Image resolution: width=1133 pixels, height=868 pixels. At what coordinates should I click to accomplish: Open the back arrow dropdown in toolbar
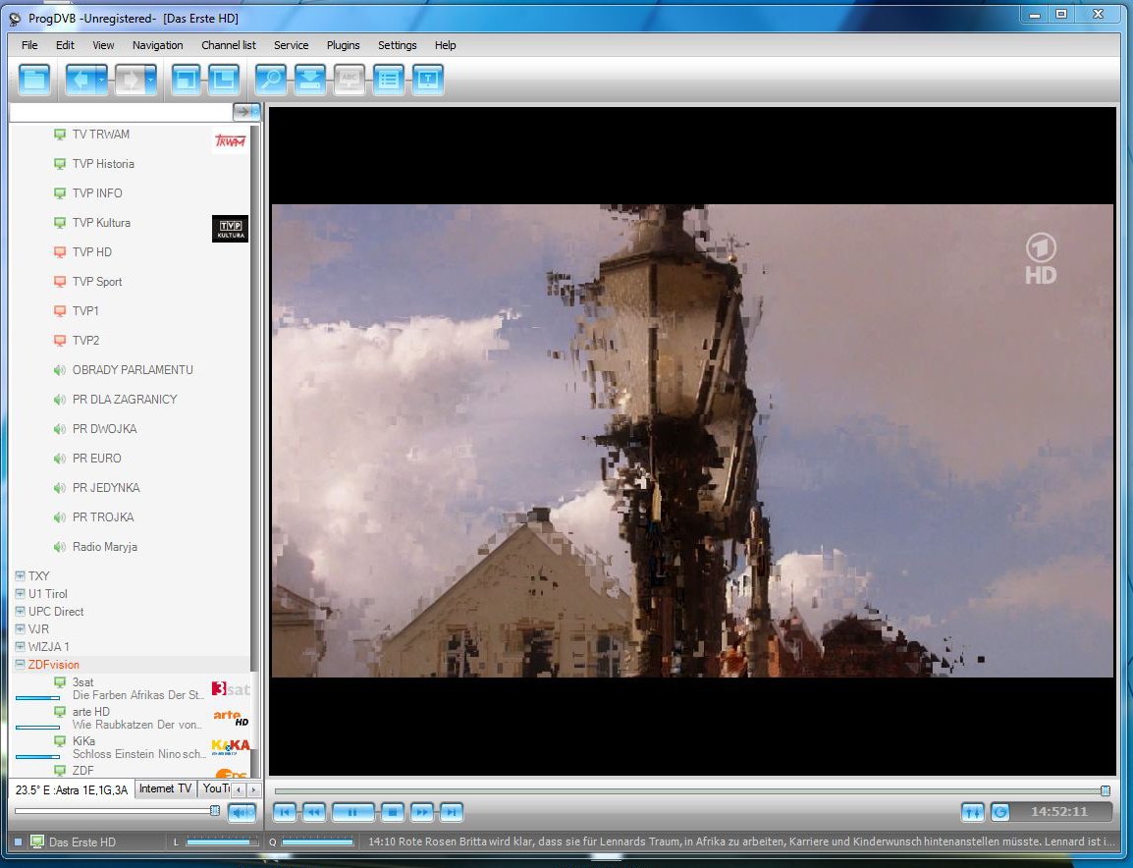[x=101, y=80]
